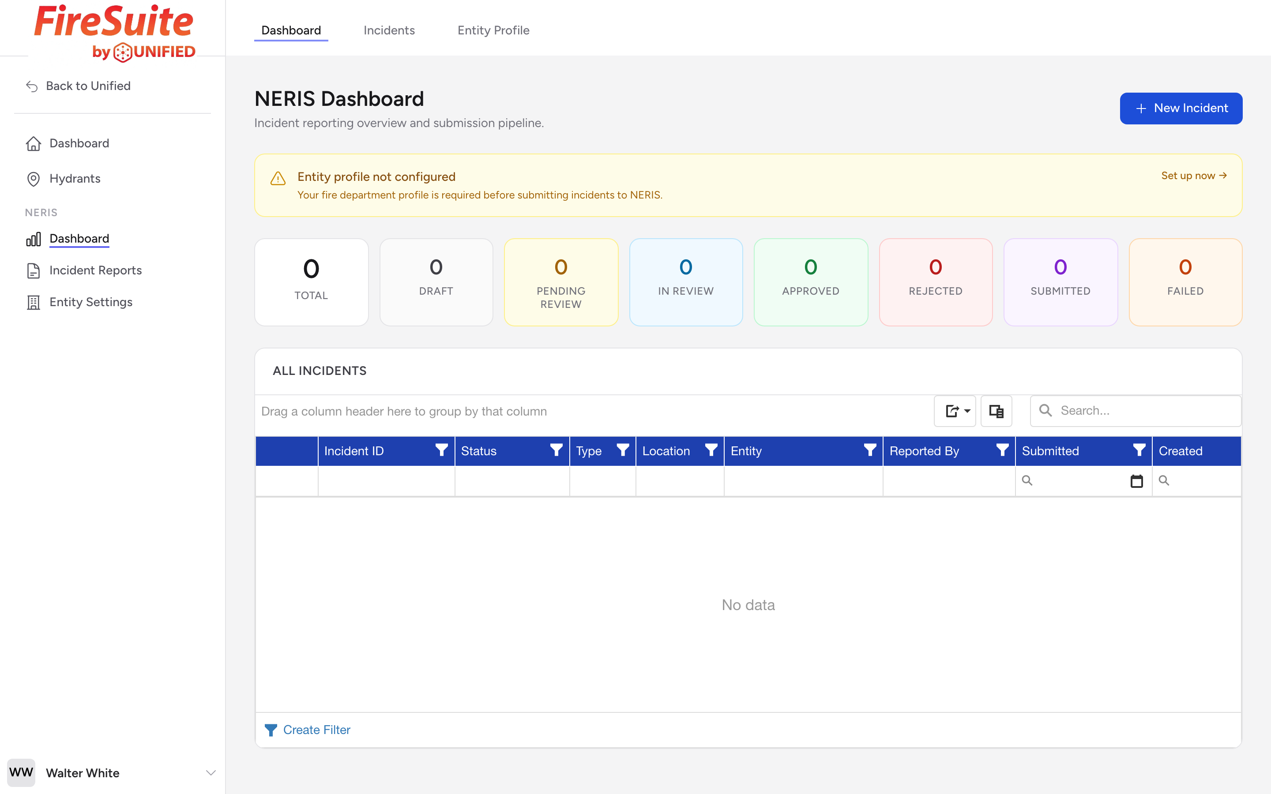Open the sidebar Dashboard home icon
The height and width of the screenshot is (794, 1271).
click(34, 143)
